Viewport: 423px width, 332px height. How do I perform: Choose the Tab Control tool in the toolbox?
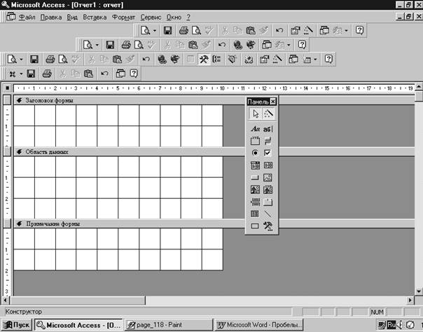[268, 202]
